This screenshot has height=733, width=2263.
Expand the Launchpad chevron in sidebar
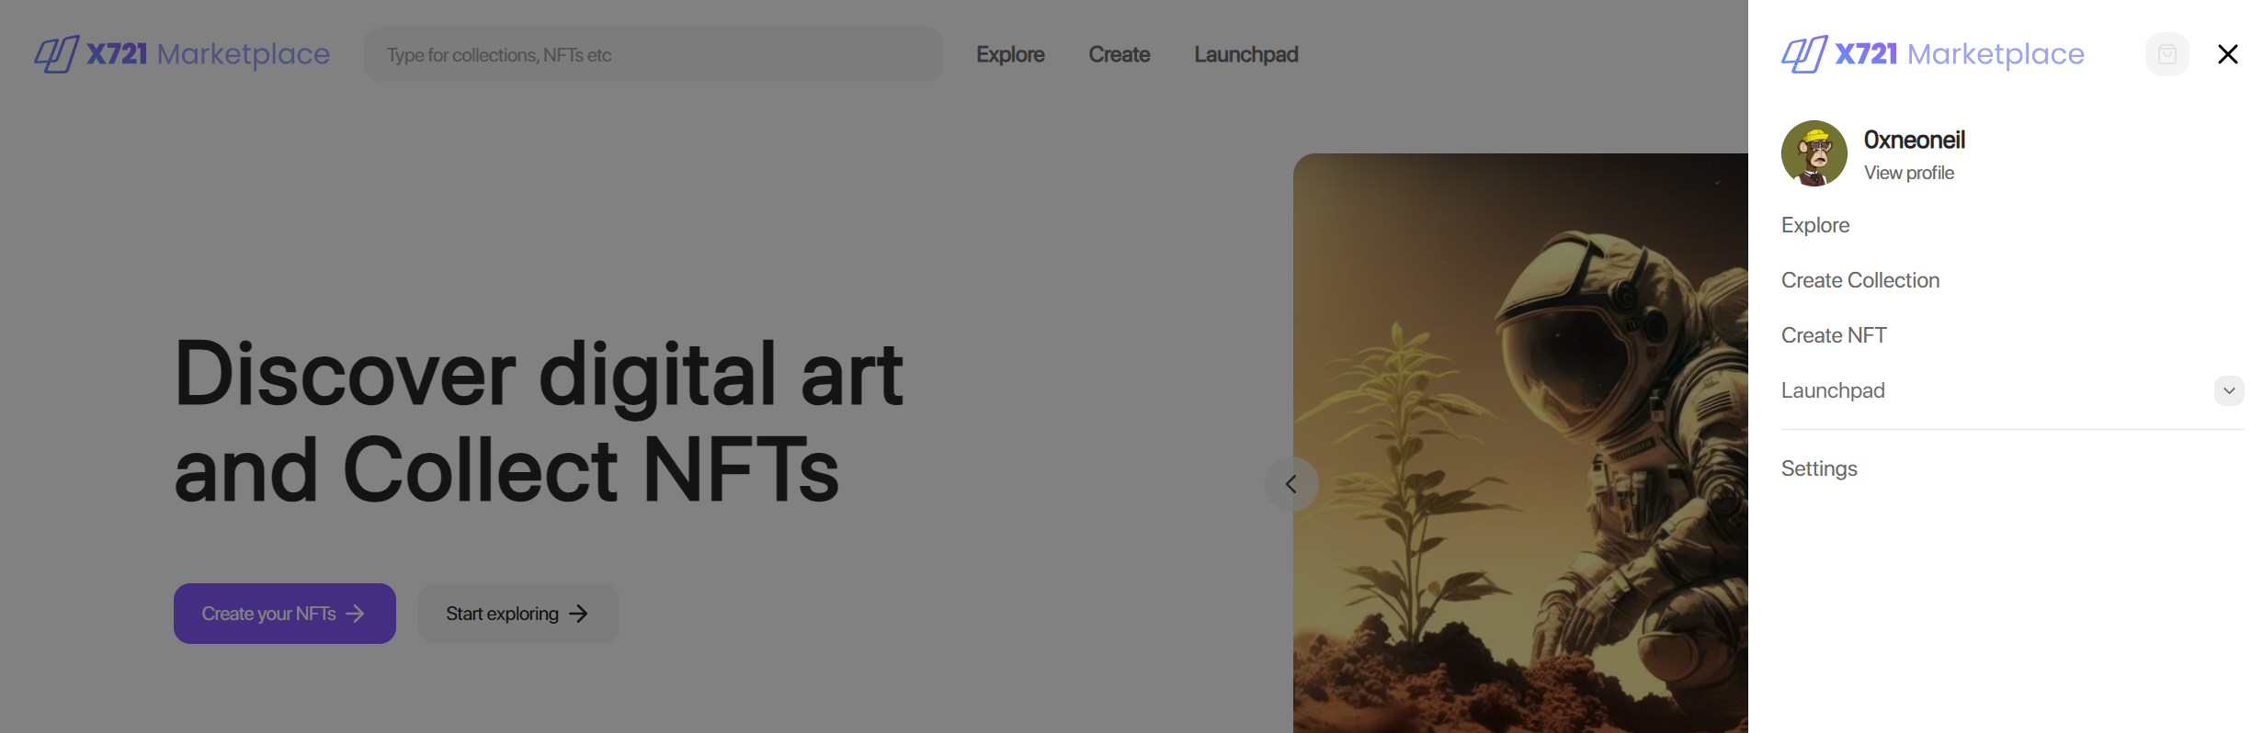(x=2229, y=390)
